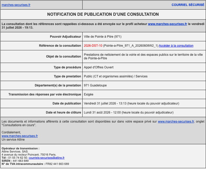Image resolution: width=206 pixels, height=169 pixels.
Task: Open marches-securises.fr link near 'espace privé'
Action: click(x=176, y=122)
